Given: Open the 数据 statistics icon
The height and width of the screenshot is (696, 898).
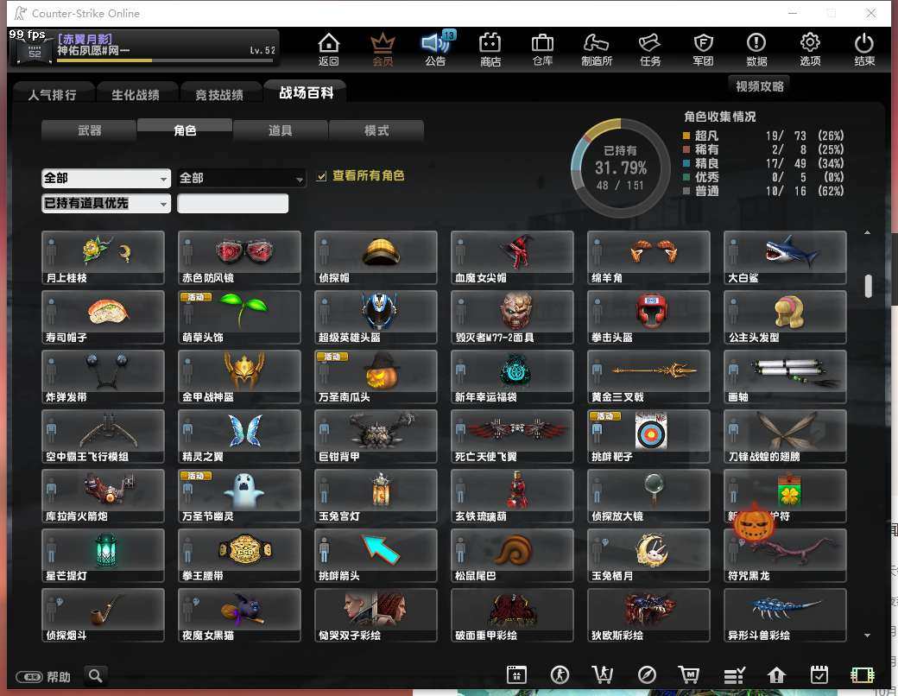Looking at the screenshot, I should click(756, 49).
